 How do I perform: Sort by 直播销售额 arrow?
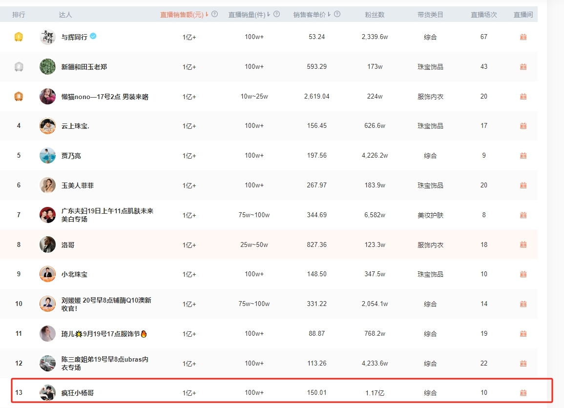[207, 14]
